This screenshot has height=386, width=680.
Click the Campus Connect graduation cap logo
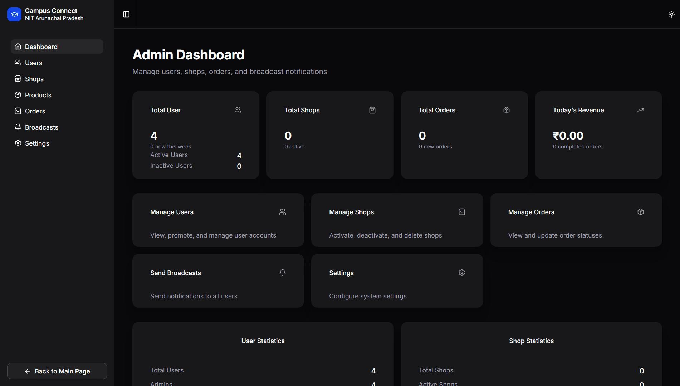tap(14, 14)
